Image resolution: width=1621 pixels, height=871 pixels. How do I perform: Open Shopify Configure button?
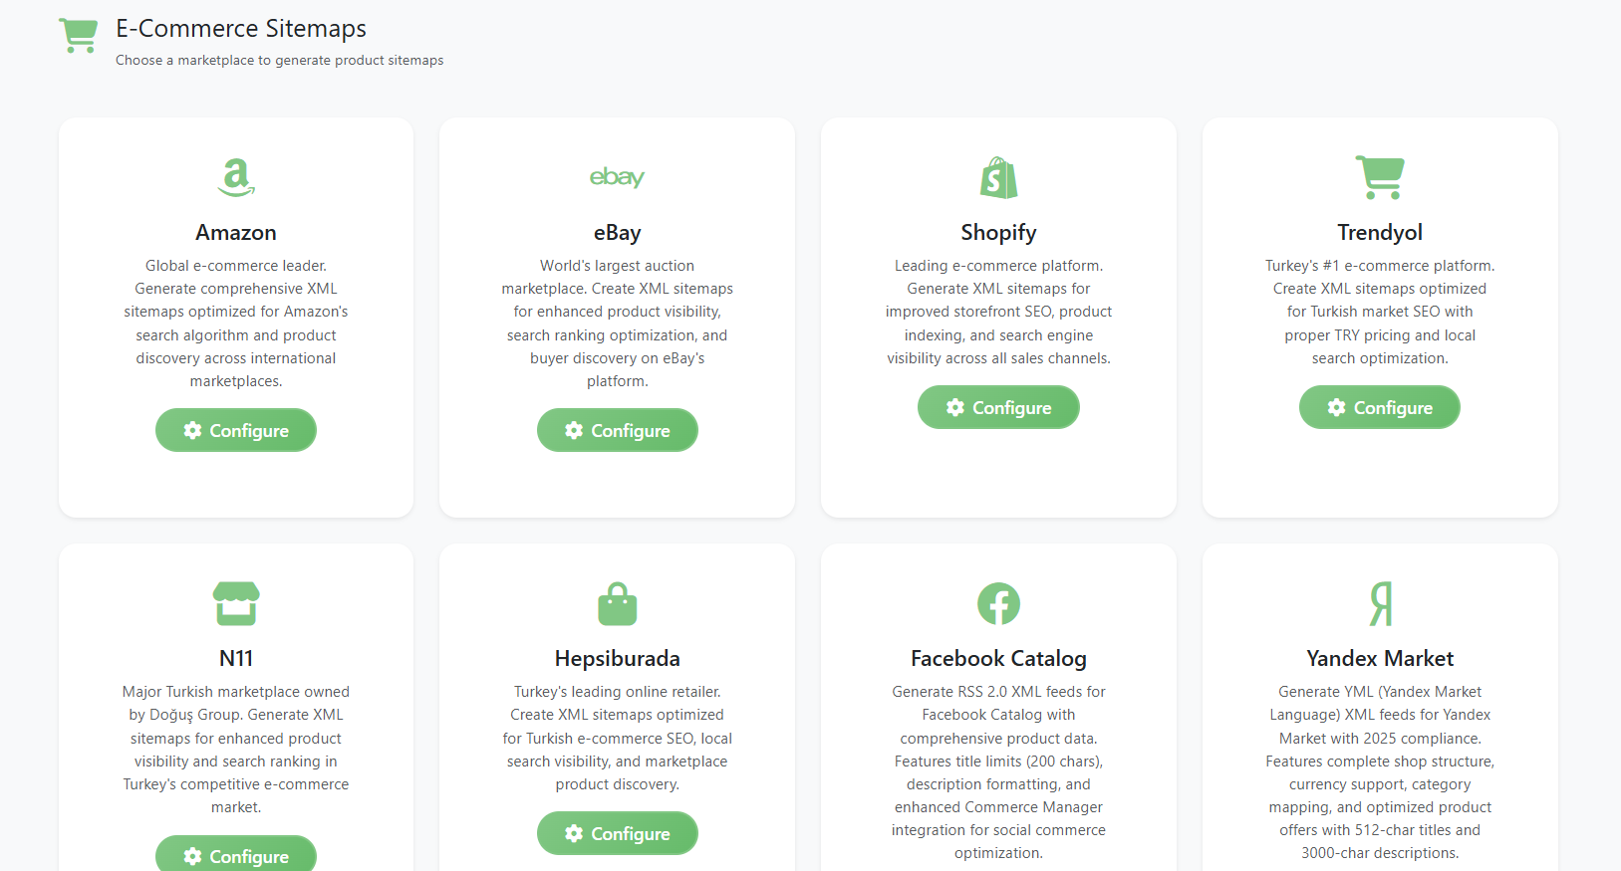tap(998, 407)
